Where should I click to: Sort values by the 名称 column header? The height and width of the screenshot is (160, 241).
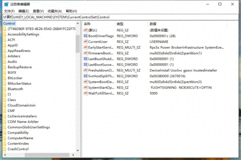87,24
